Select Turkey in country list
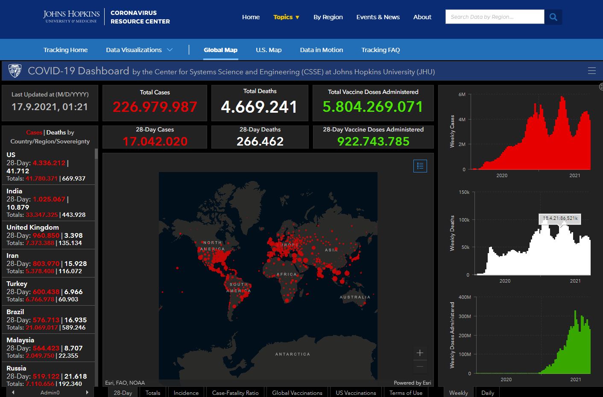The image size is (603, 397). [48, 291]
